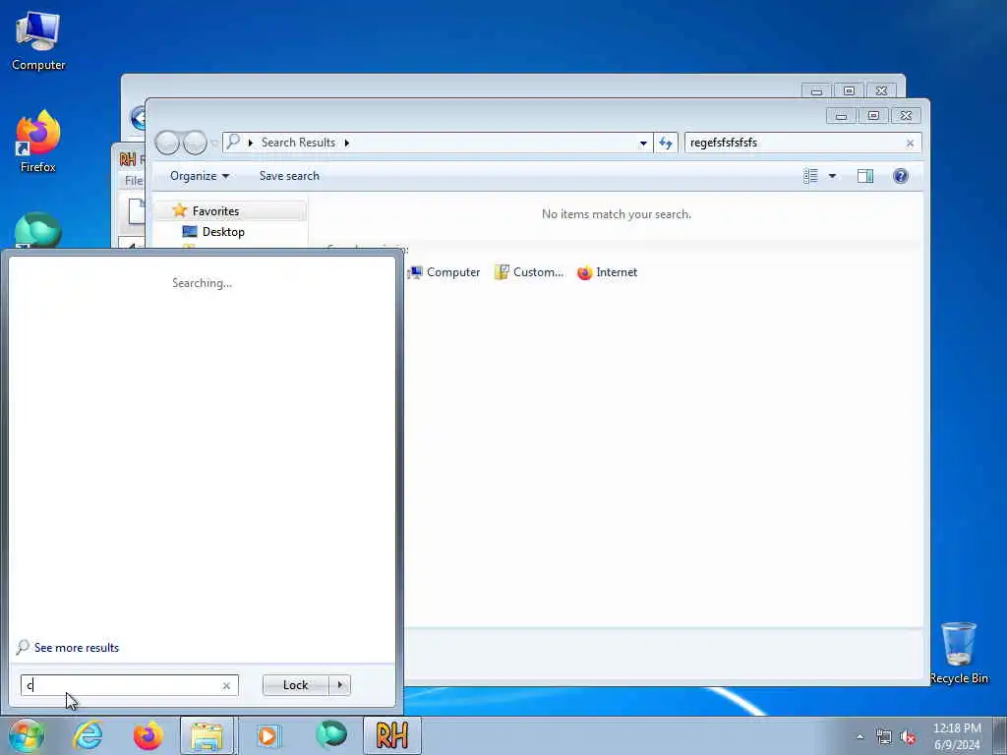1007x755 pixels.
Task: Open the address bar history dropdown
Action: coord(643,144)
